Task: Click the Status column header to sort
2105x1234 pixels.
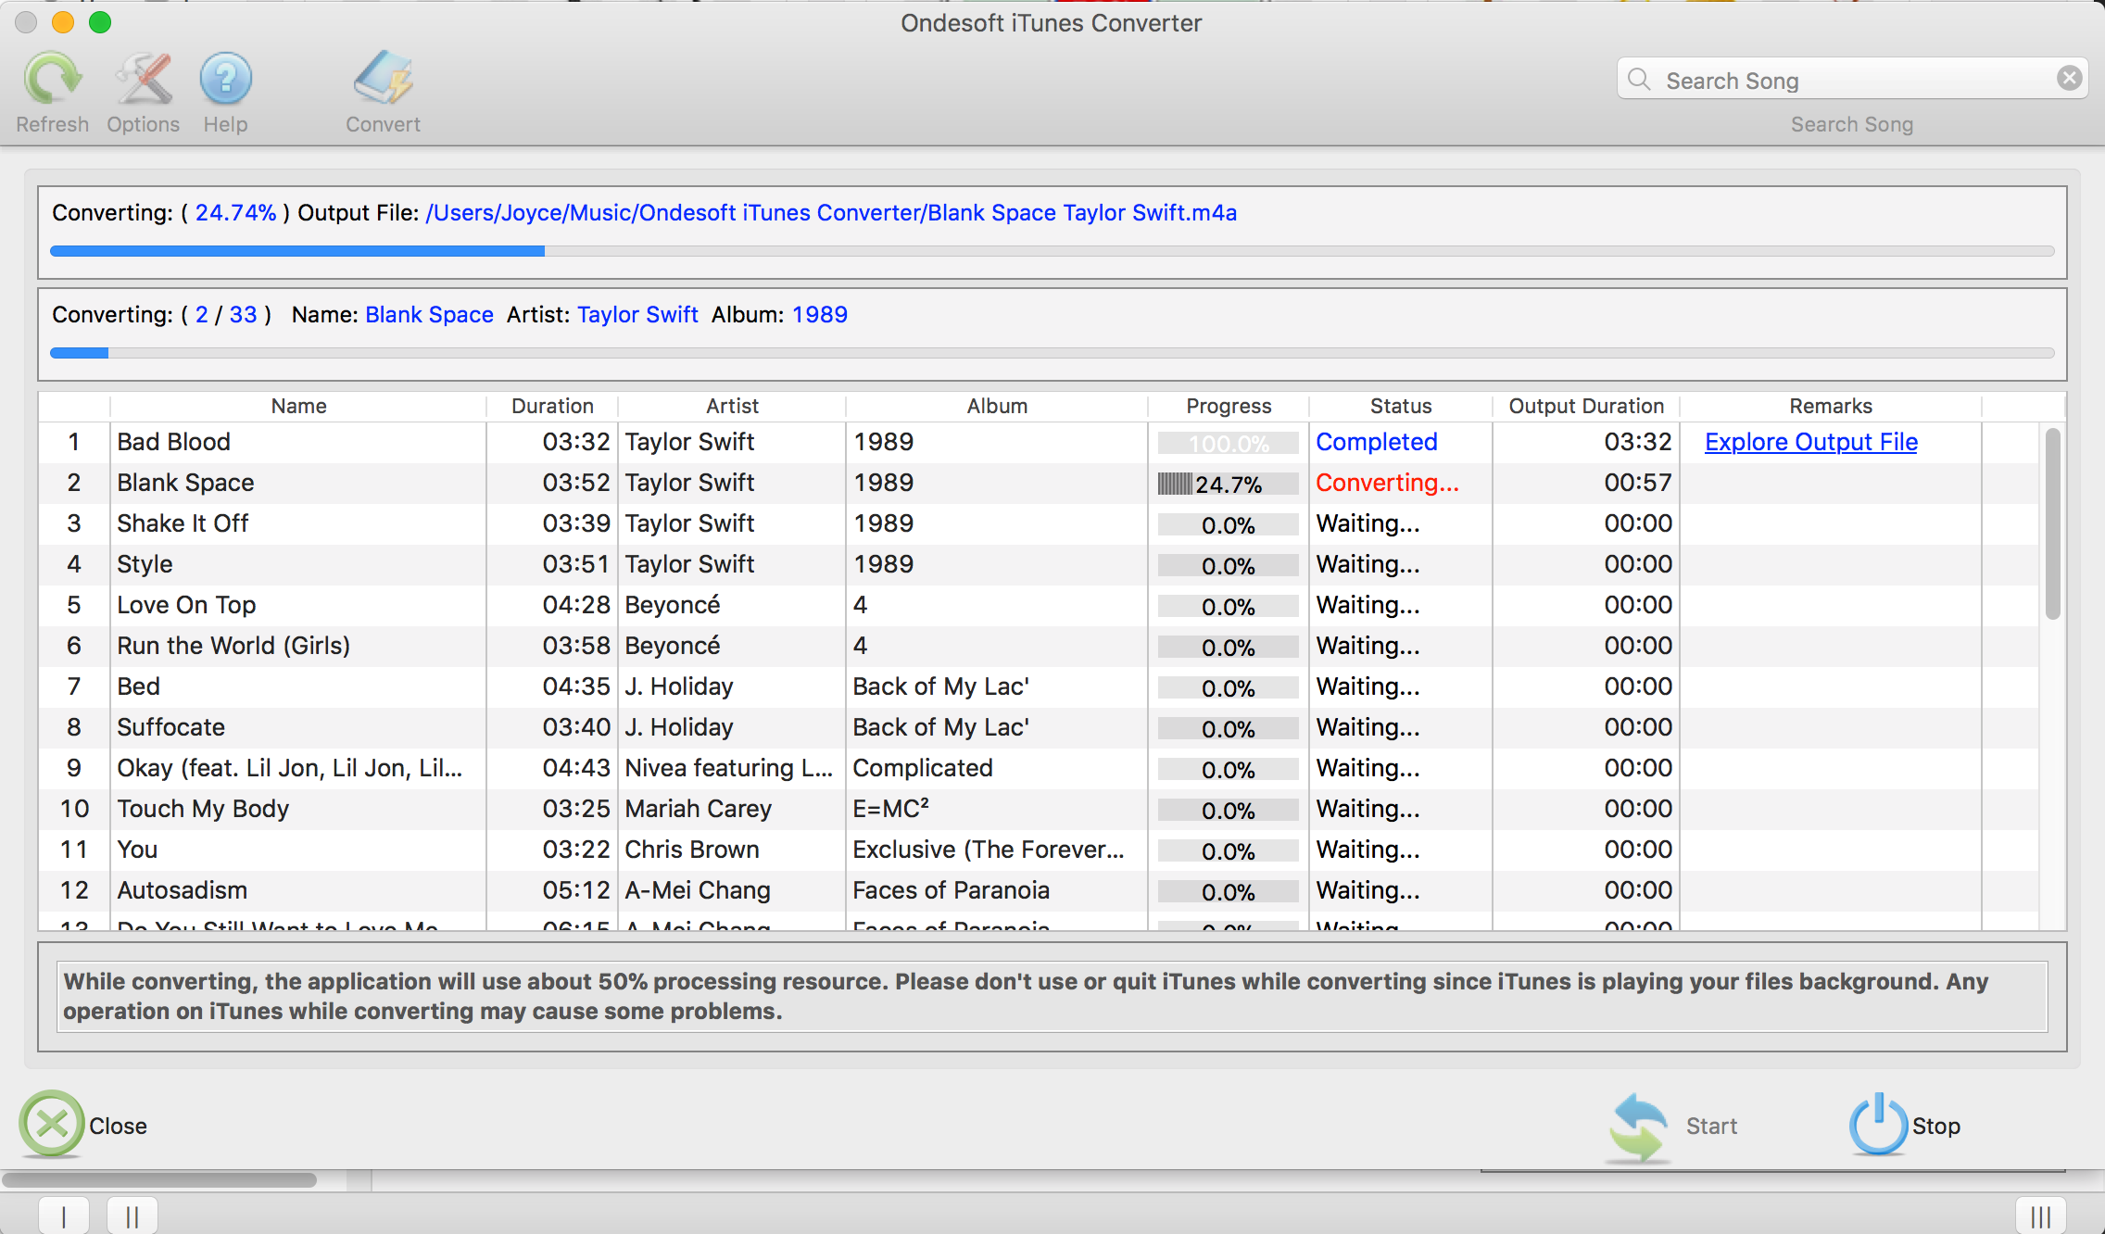Action: [x=1395, y=404]
